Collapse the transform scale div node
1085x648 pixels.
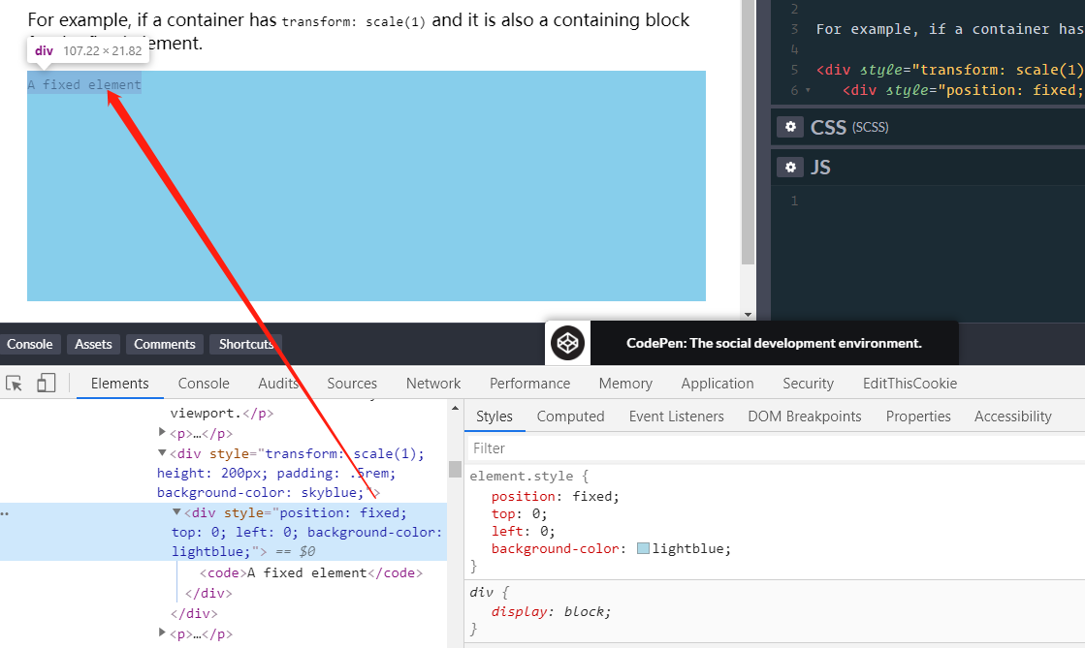162,453
